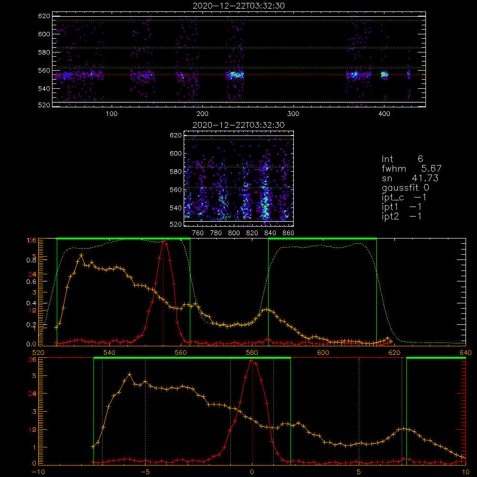Image resolution: width=477 pixels, height=477 pixels.
Task: Click the orange curve maximum in the bottom plot
Action: point(130,374)
